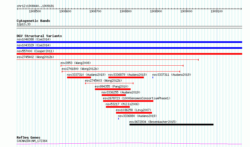Open the nsv3336879 (Audano2019) label
Viewport: 250px width, 147px height.
[x=128, y=75]
